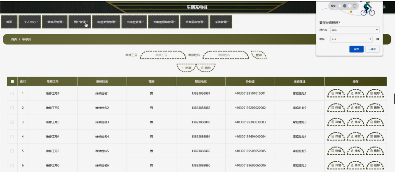Click the 身份证 column header
The width and height of the screenshot is (395, 172).
click(x=250, y=81)
